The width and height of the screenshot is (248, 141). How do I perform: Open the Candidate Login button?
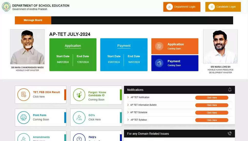pos(223,7)
